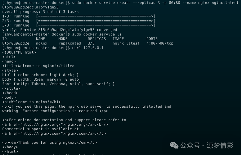This screenshot has height=155, width=241.
Task: Click the REPLICAS column header
Action: tap(97, 39)
